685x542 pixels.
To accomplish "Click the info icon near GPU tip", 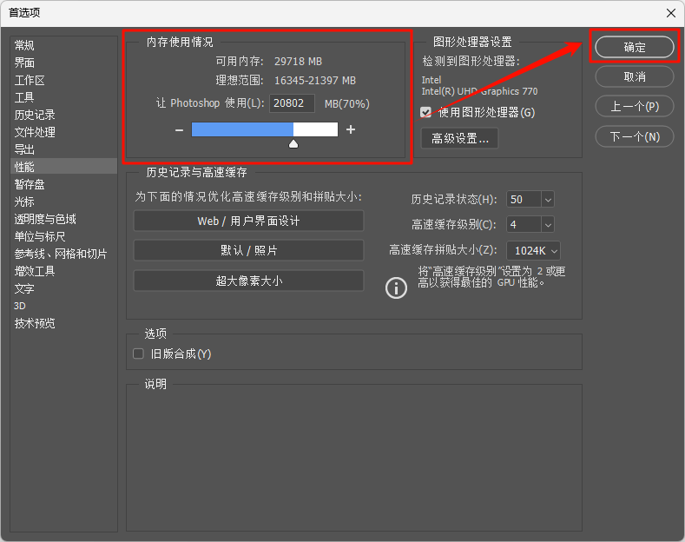I will coord(396,288).
